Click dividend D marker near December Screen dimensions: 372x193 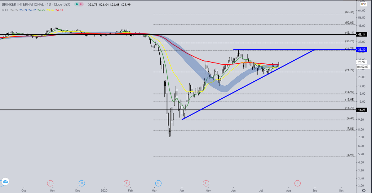coord(82,183)
